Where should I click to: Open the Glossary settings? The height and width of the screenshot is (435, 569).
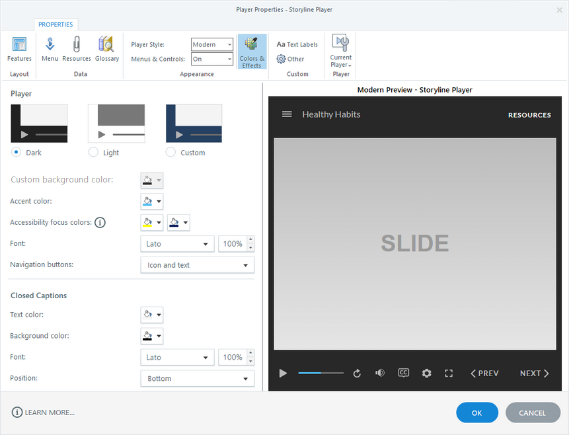coord(106,50)
